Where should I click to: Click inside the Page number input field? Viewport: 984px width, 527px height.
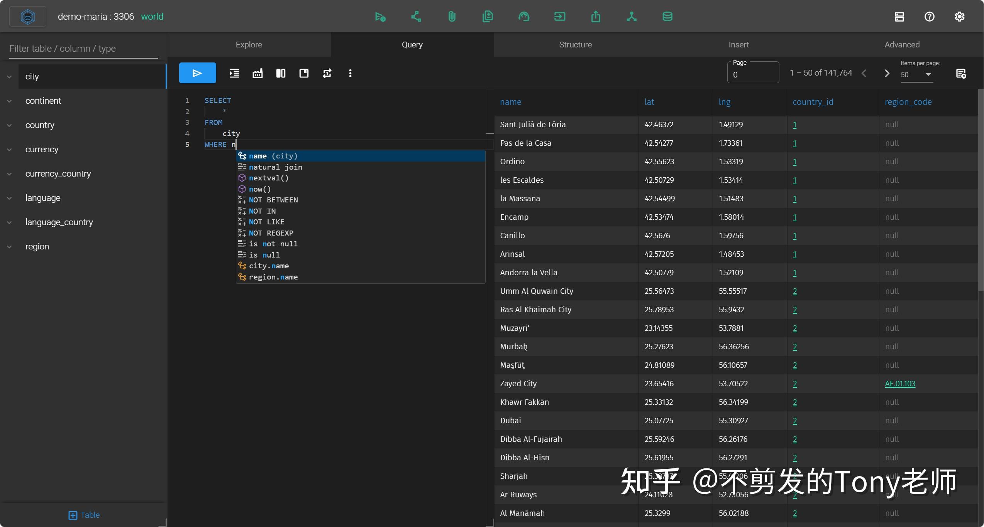(752, 74)
